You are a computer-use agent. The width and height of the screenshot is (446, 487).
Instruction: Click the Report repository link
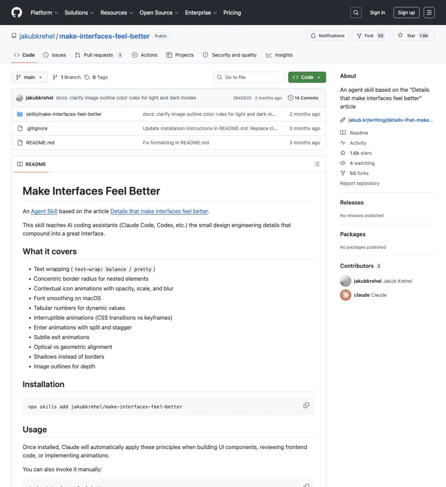(x=360, y=183)
